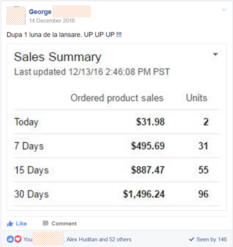Show the 52 others who reacted

(x=120, y=239)
